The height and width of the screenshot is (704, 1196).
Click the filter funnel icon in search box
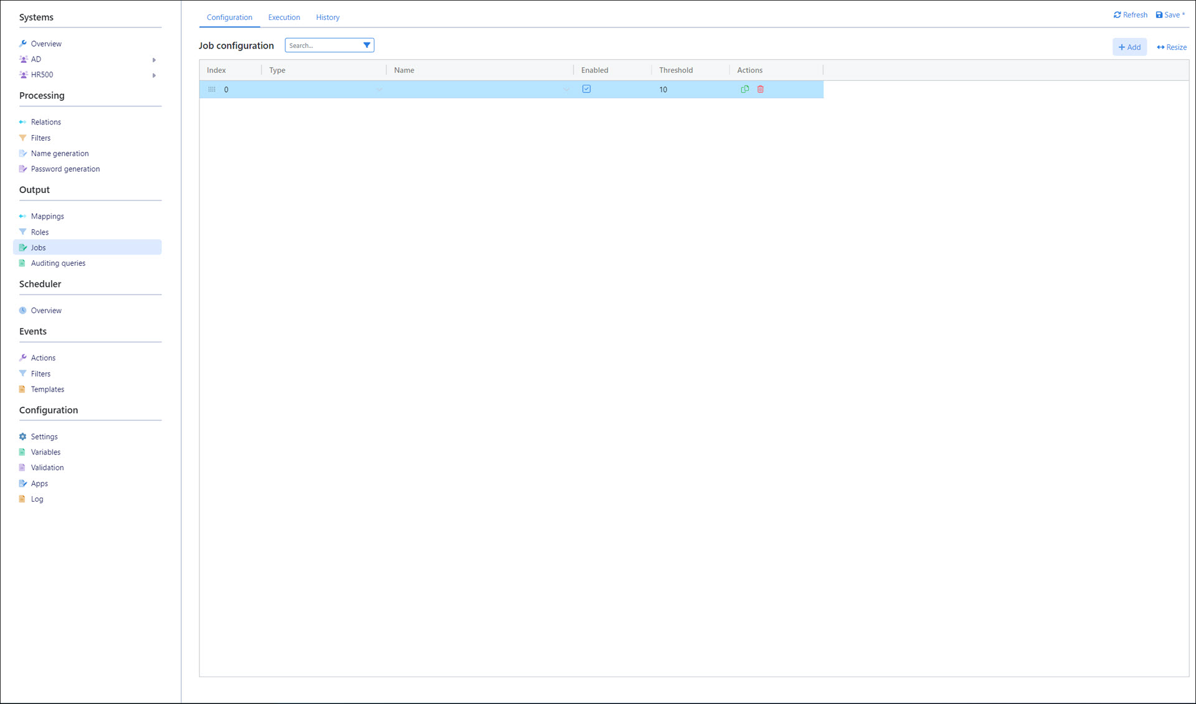(x=367, y=45)
